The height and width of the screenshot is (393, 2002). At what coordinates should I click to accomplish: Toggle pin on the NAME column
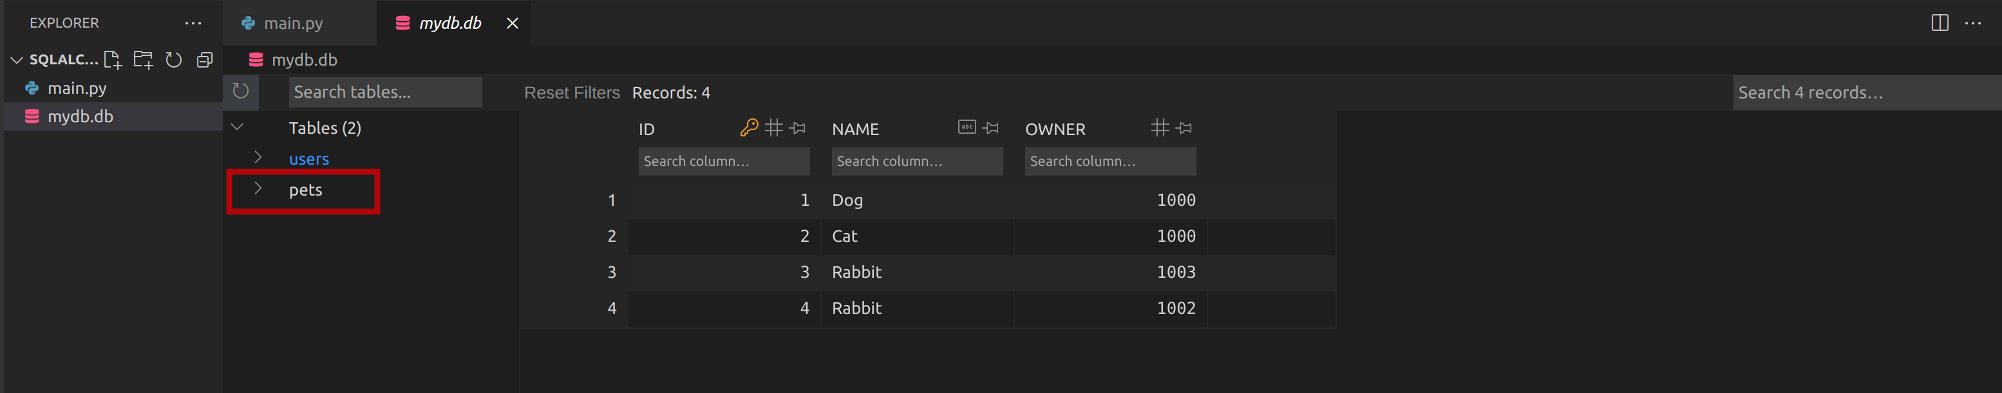[991, 128]
